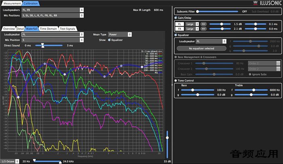283x164 pixels.
Task: Open the 1/3 Octave smoothing dropdown
Action: [x=10, y=161]
